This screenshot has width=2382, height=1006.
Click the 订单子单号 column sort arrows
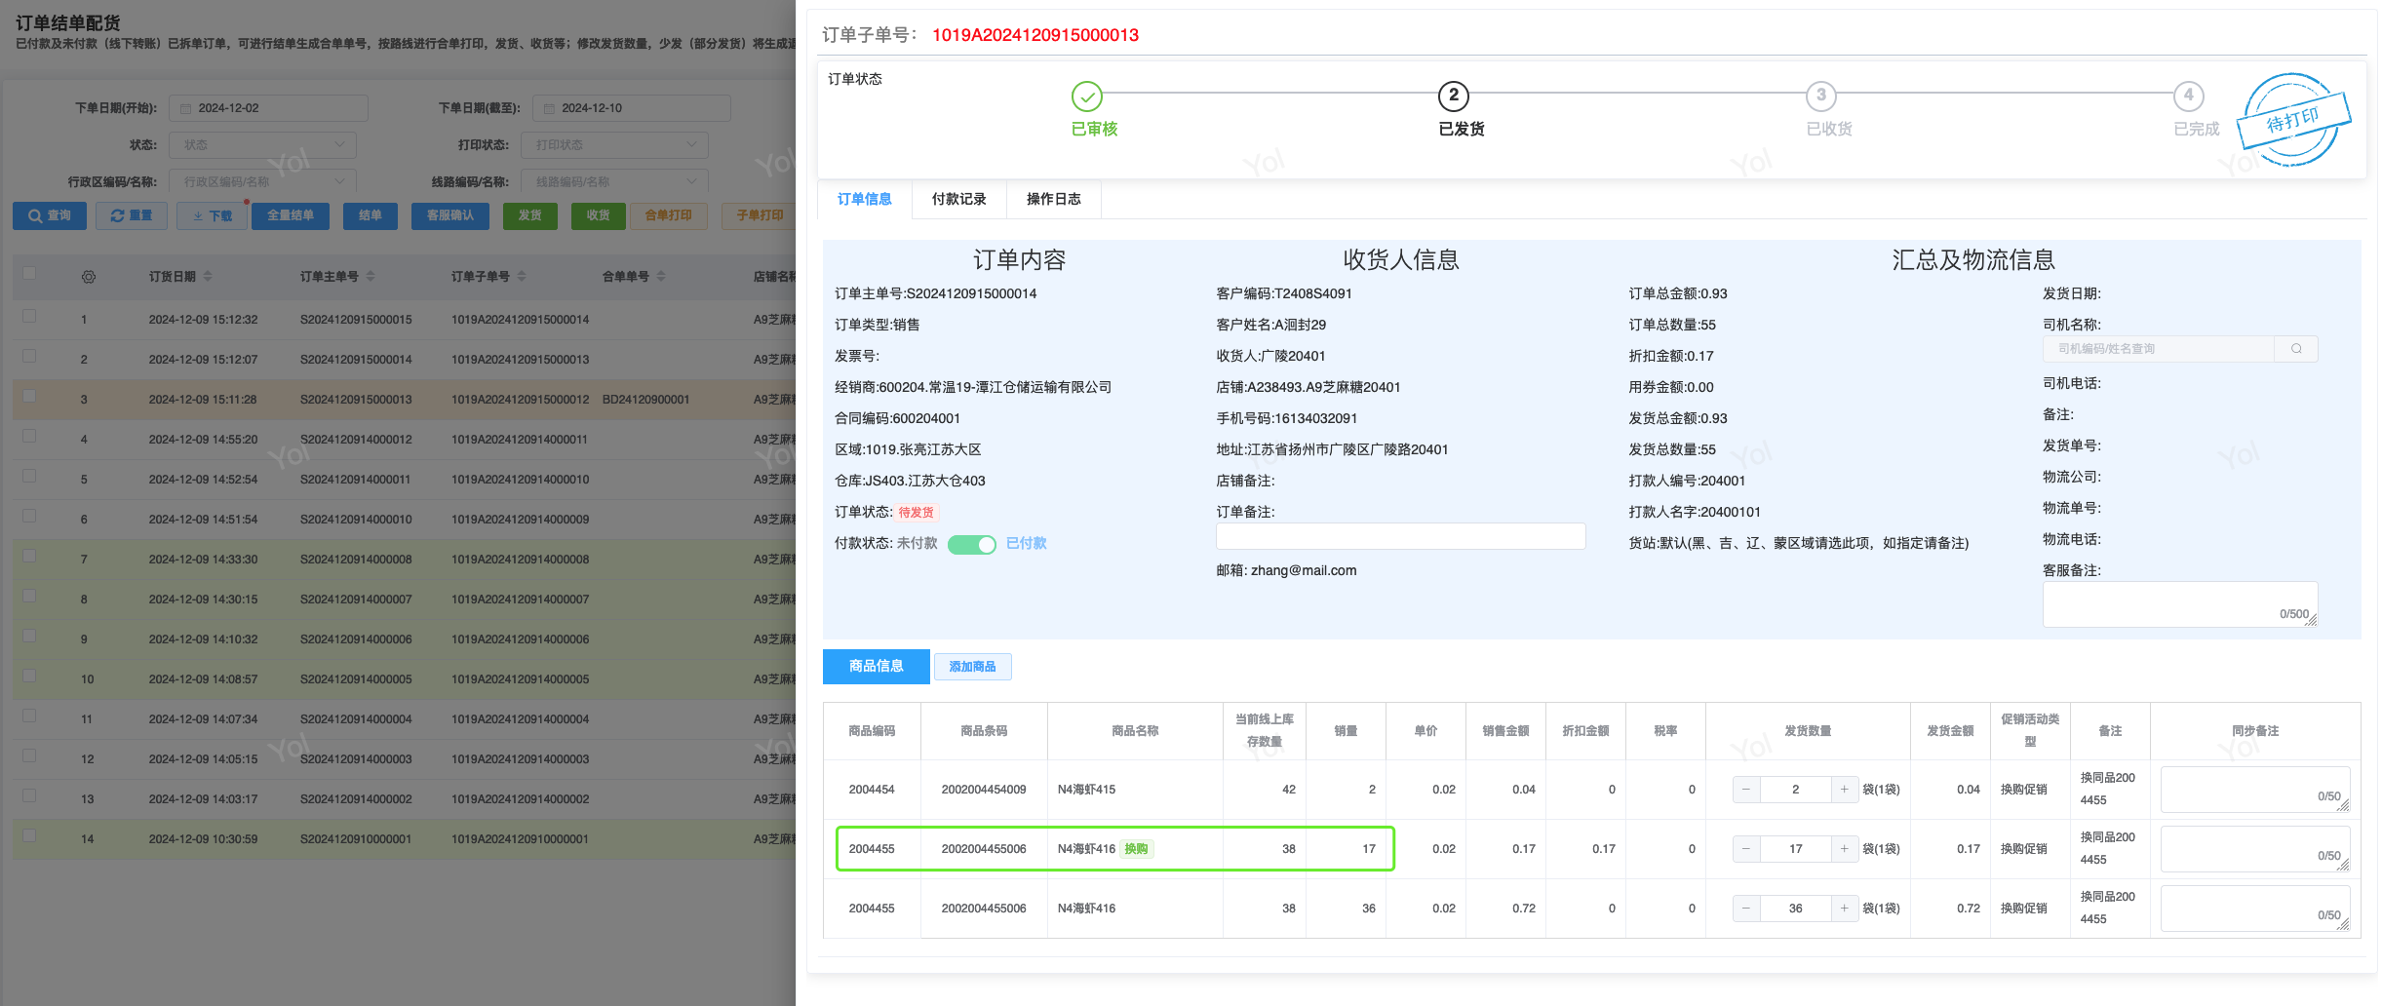click(x=522, y=277)
